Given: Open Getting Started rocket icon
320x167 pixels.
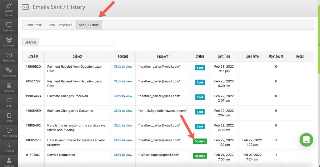Looking at the screenshot, I should 9,6.
